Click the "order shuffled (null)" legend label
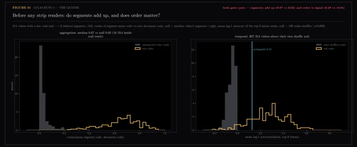Image resolution: width=357 pixels, height=147 pixels. pos(334,45)
